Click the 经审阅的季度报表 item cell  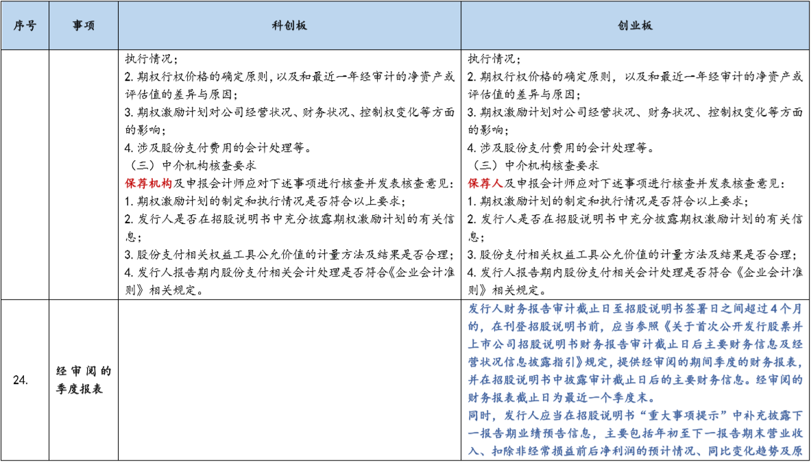[x=84, y=381]
